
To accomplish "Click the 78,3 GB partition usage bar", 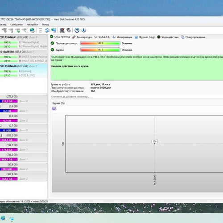I will 8,169.
